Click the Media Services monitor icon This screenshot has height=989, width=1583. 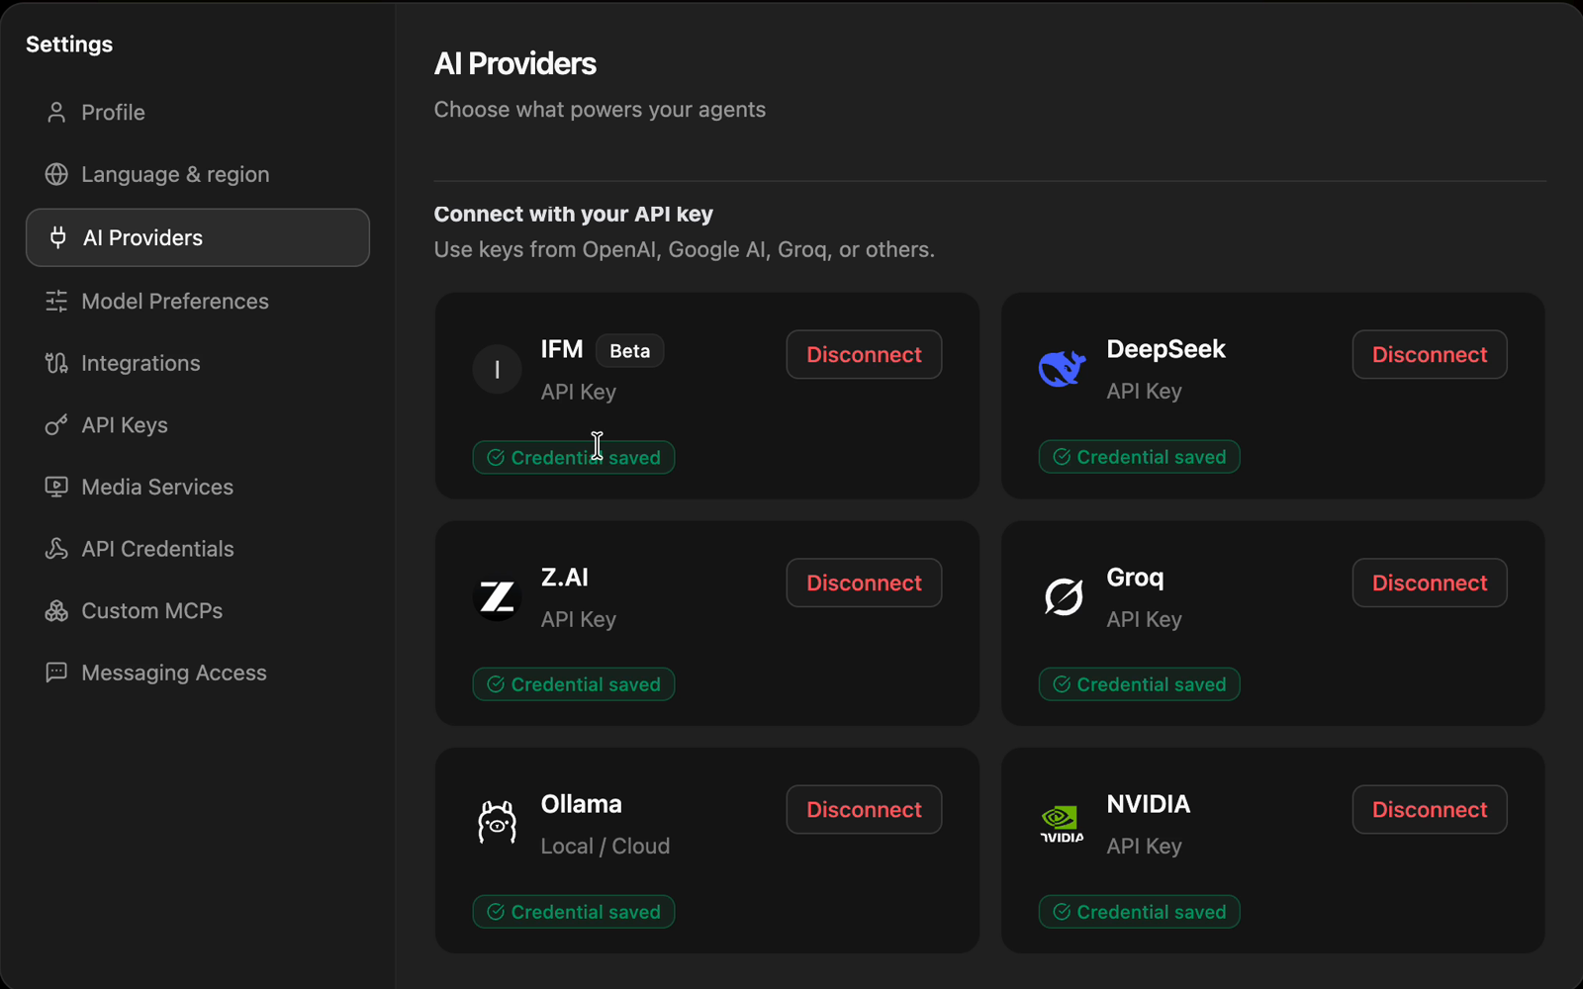(x=56, y=487)
